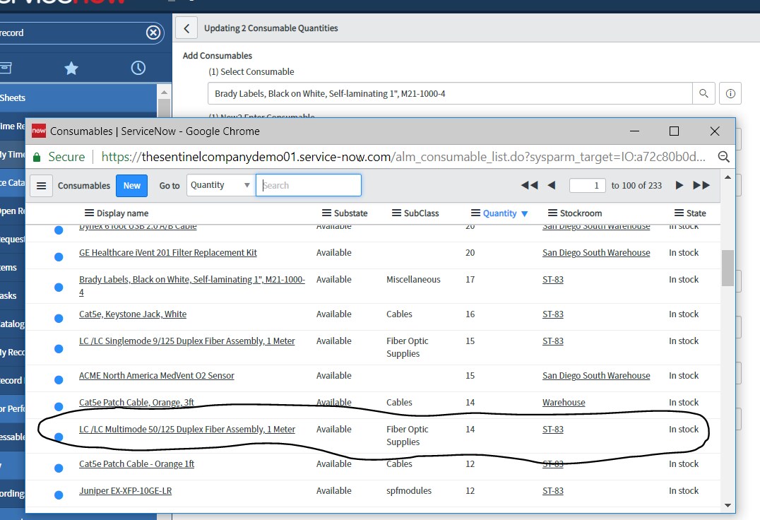Open ACME North America MedVent O2 Sensor link
This screenshot has height=520, width=760.
[x=157, y=376]
